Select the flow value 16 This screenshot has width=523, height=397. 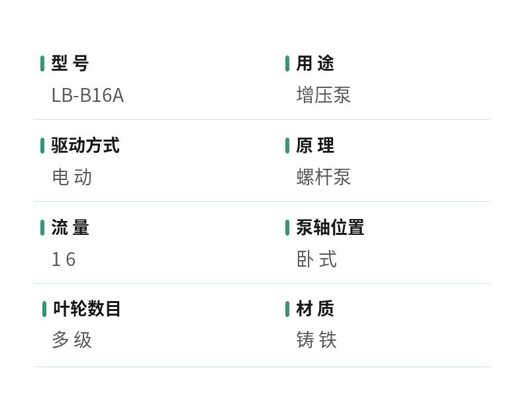[64, 259]
